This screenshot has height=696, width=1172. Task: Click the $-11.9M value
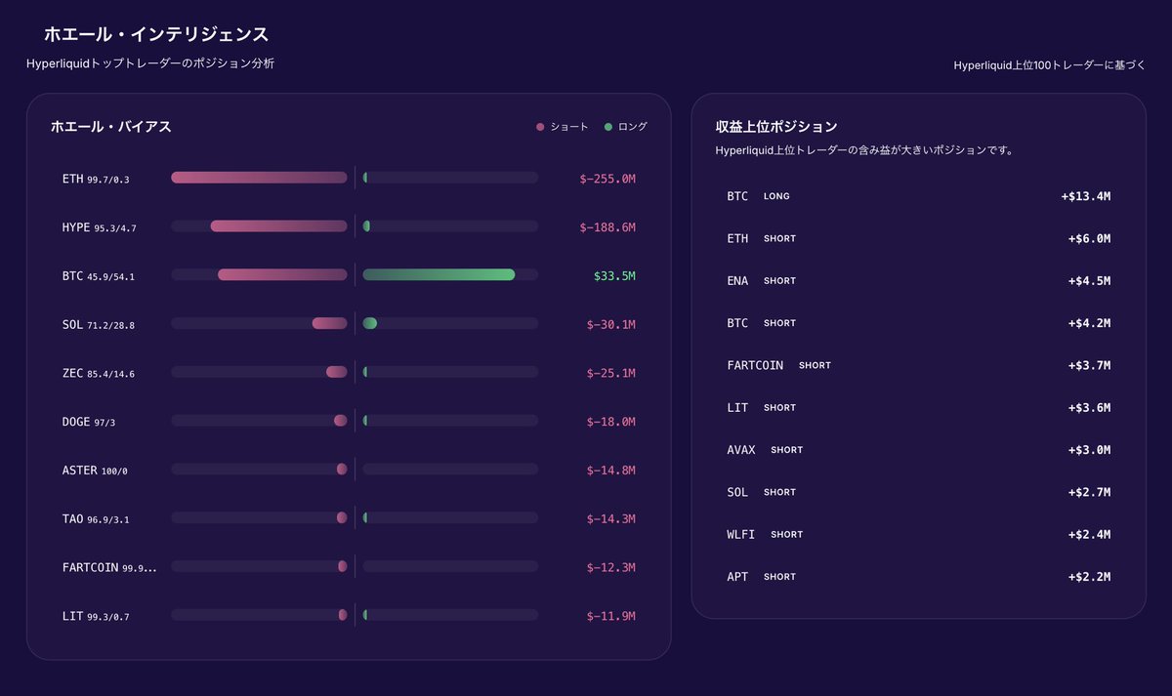click(611, 616)
